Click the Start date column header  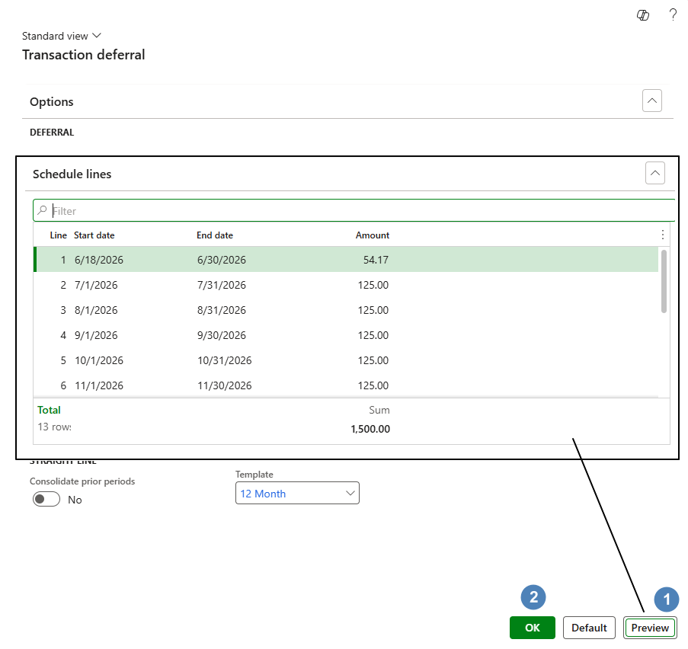[94, 235]
